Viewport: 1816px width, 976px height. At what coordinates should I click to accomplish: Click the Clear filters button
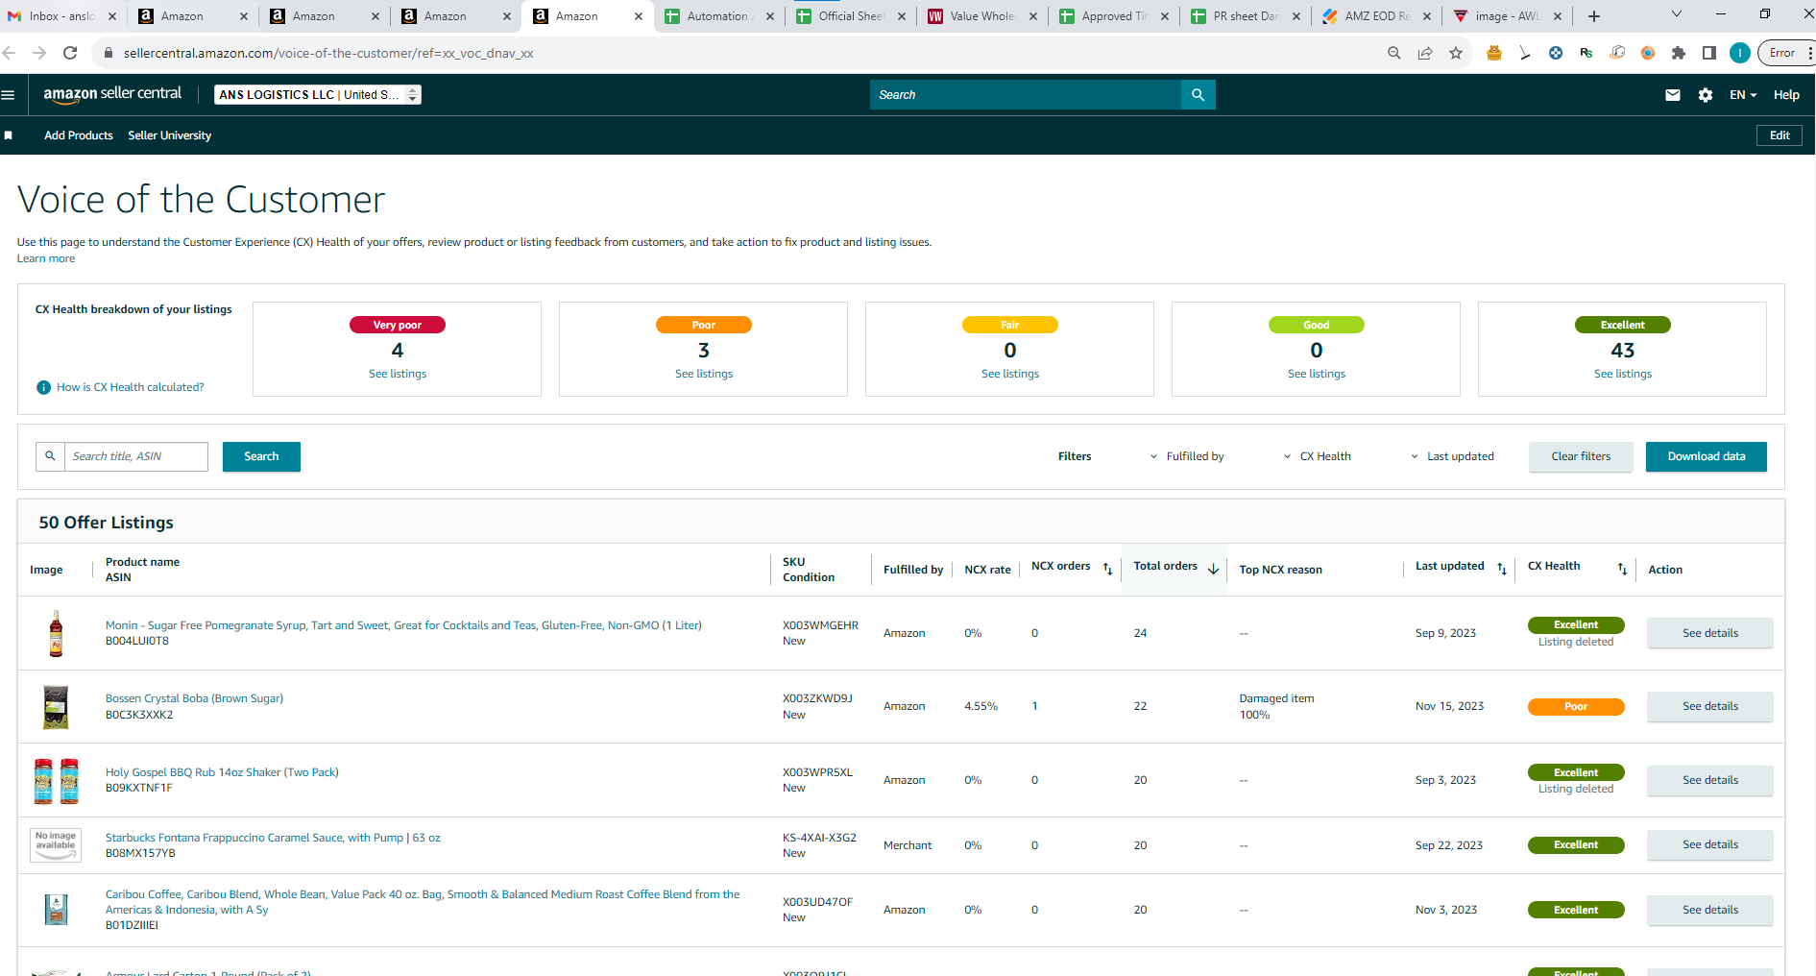1581,456
